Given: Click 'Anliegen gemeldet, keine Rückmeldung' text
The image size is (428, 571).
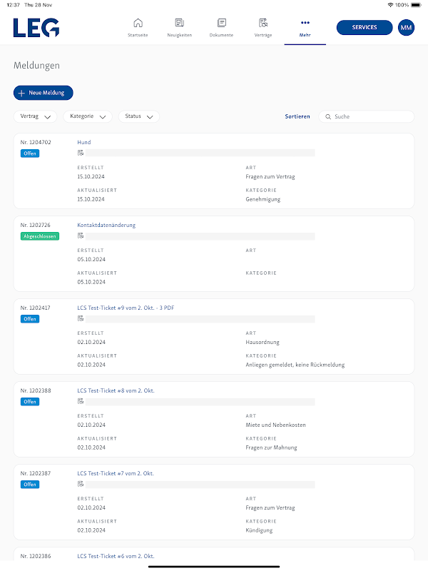Looking at the screenshot, I should (x=295, y=365).
